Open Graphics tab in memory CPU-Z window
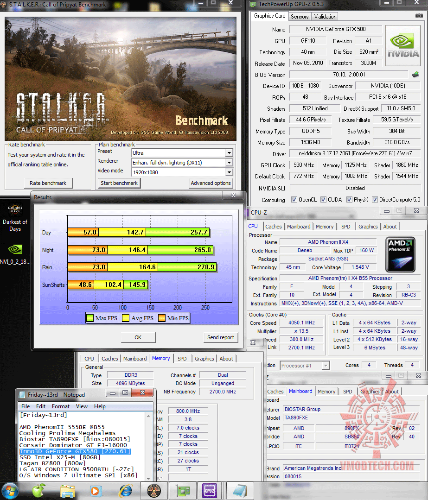 [204, 359]
